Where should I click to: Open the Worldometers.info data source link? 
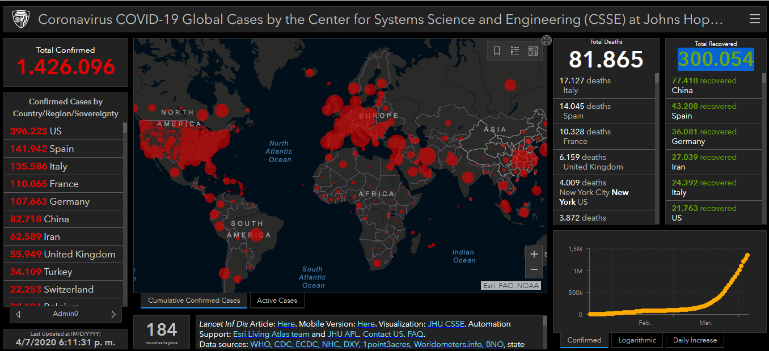tap(448, 344)
